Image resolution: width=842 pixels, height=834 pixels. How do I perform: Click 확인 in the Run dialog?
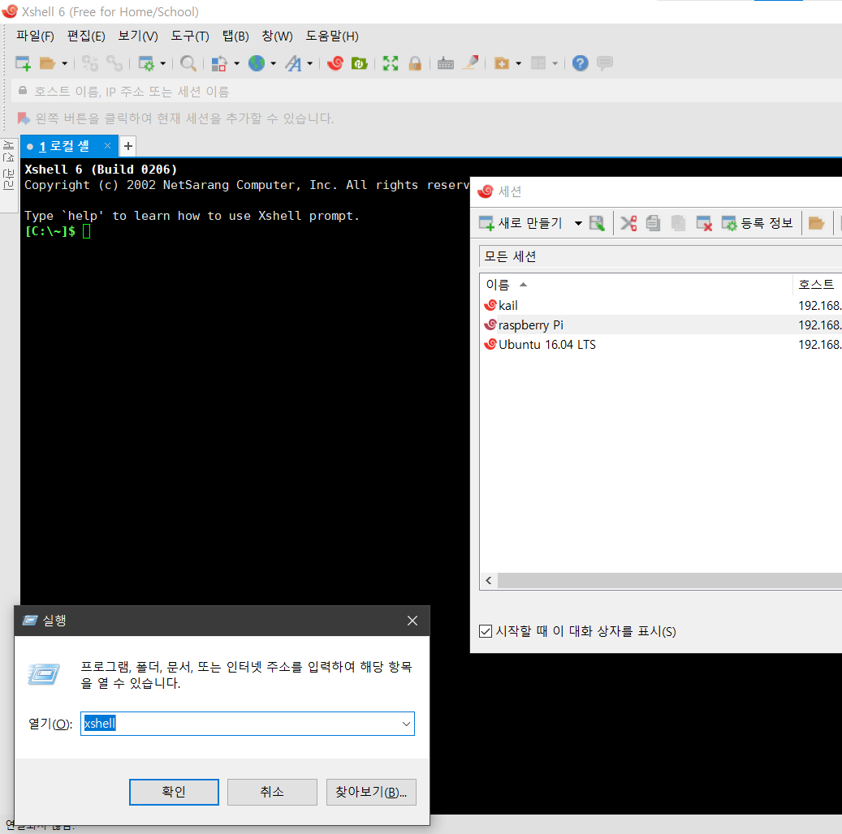tap(174, 792)
